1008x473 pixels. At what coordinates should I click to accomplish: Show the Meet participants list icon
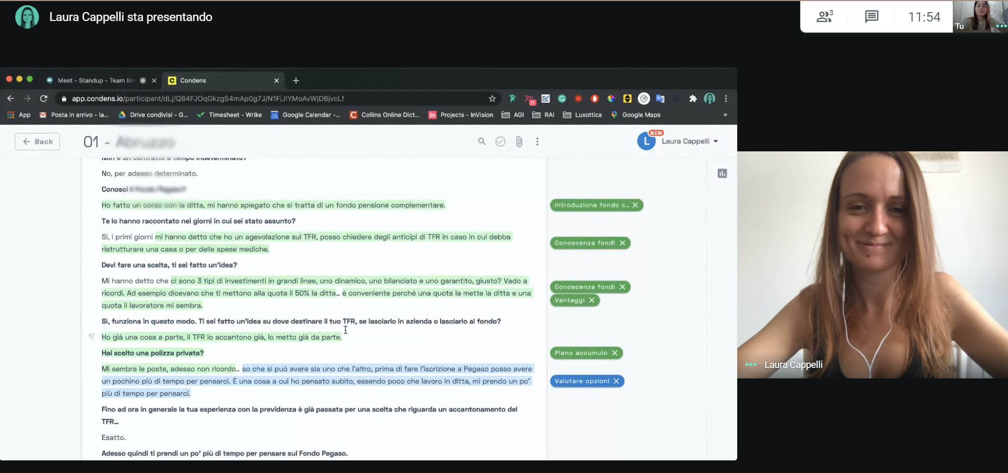tap(824, 17)
